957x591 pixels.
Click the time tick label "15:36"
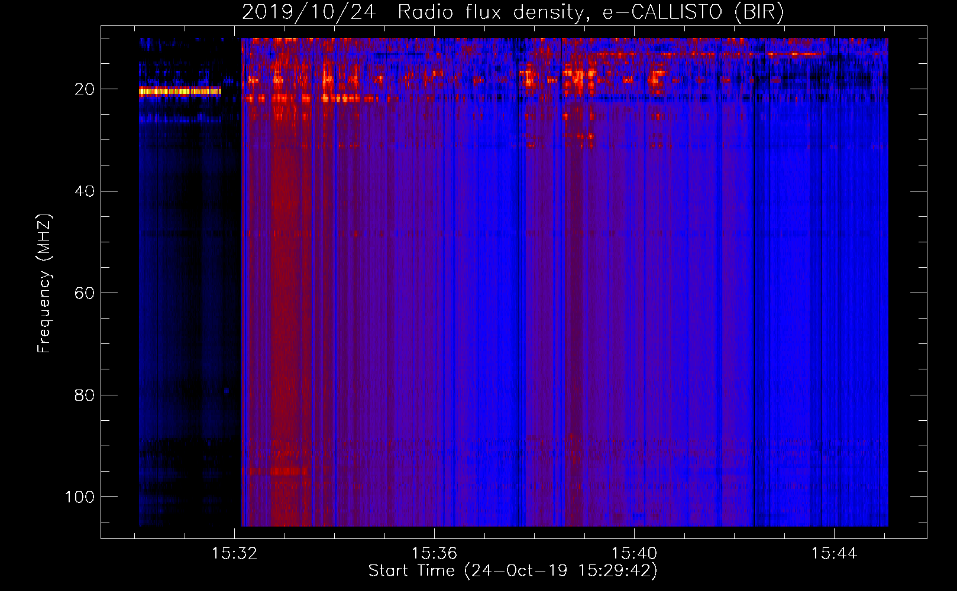435,554
